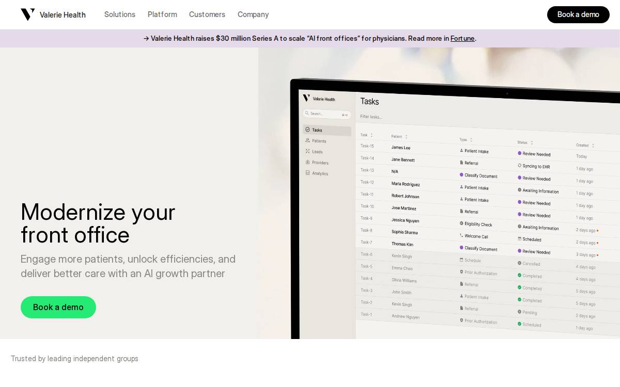The width and height of the screenshot is (620, 387).
Task: Click Awaiting Information clock icon in Task-12 row
Action: click(x=520, y=190)
